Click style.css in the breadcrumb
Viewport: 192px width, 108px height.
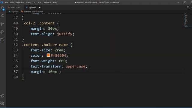coord(15,12)
